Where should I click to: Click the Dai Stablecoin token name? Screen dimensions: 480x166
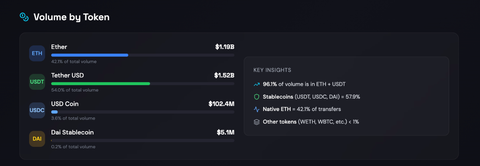point(72,132)
